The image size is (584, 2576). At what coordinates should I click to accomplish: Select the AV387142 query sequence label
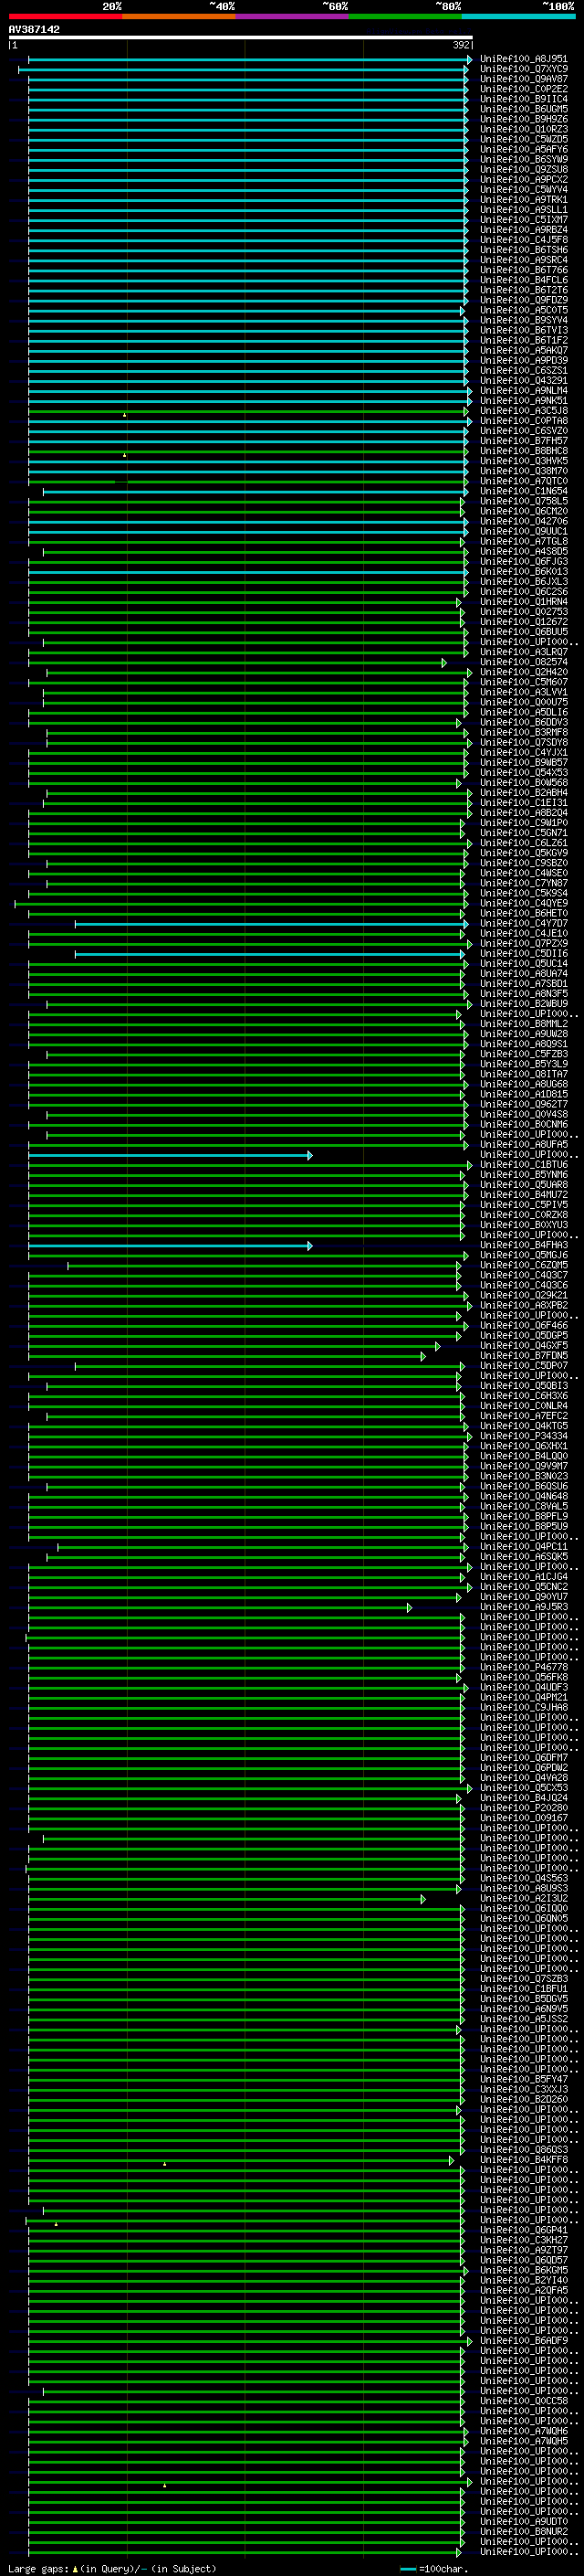click(34, 29)
